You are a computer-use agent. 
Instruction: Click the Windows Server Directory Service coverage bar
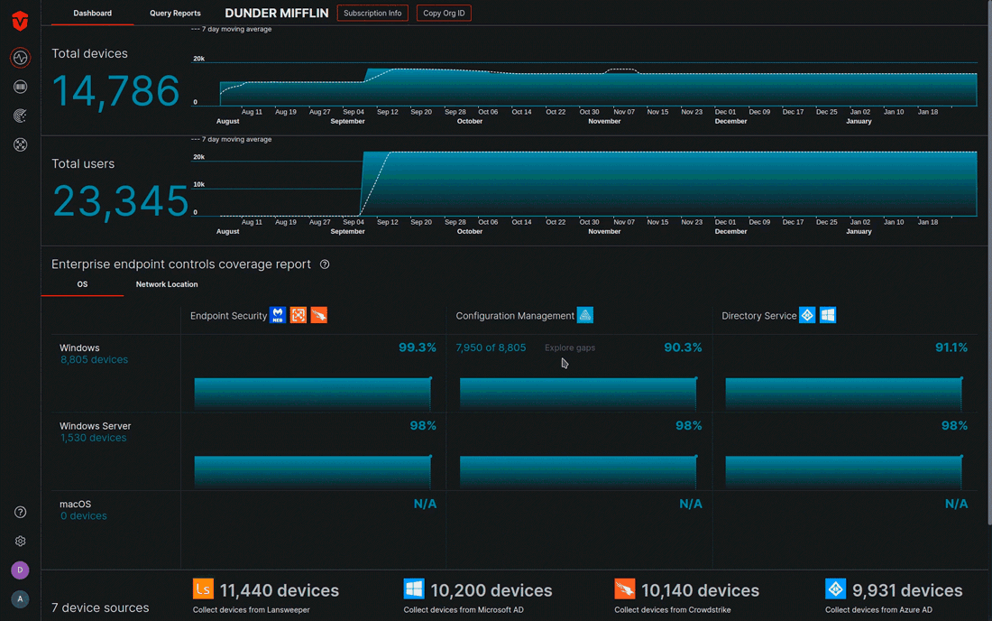(844, 472)
